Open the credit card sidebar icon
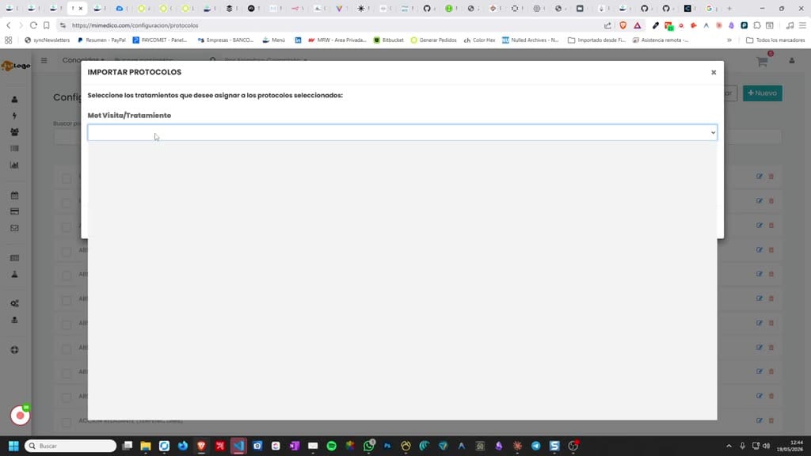811x456 pixels. coord(14,211)
